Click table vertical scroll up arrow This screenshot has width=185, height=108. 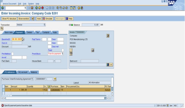coord(112,92)
